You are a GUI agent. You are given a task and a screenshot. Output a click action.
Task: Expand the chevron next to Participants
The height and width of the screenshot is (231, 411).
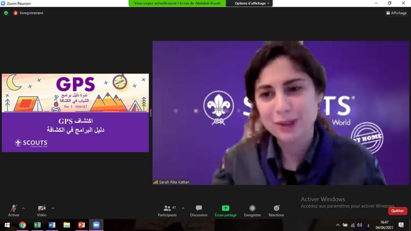[x=183, y=208]
